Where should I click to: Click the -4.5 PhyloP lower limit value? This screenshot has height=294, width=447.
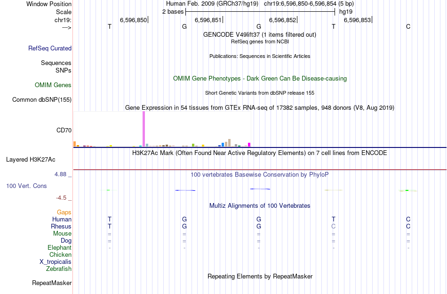click(61, 198)
